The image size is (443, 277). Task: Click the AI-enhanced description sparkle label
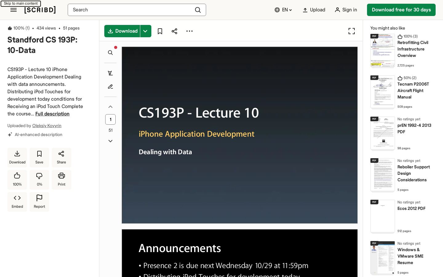[x=35, y=134]
